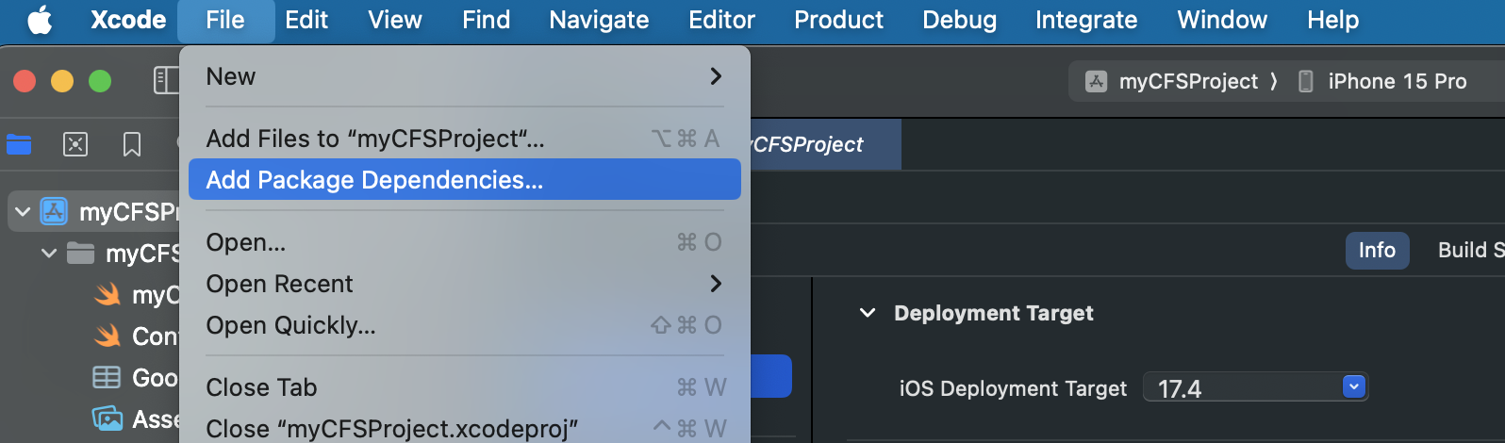Screen dimensions: 1505x443
Task: Open the Bookmark navigator icon
Action: (132, 144)
